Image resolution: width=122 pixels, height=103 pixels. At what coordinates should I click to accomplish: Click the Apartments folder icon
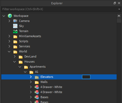pos(26,67)
